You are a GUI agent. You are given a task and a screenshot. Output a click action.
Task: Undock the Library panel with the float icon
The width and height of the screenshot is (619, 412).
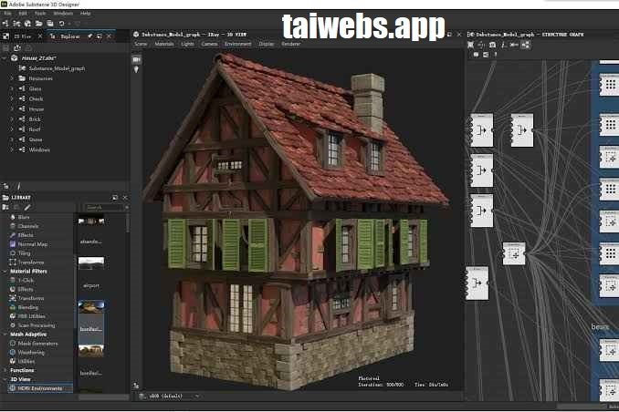(x=115, y=197)
